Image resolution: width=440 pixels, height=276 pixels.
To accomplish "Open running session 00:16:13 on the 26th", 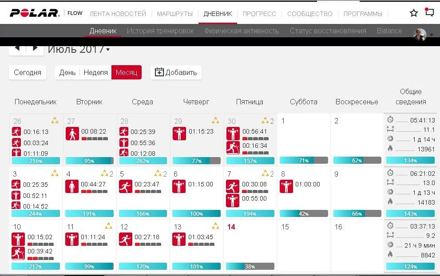I will pyautogui.click(x=30, y=131).
